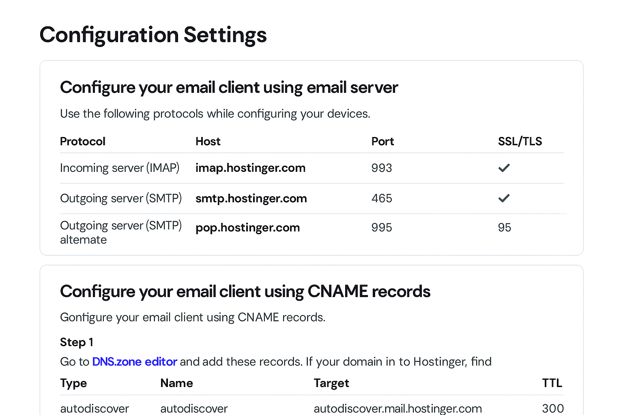This screenshot has width=623, height=415.
Task: Click the SSL/TLS checkmark in IMAP row
Action: click(504, 168)
